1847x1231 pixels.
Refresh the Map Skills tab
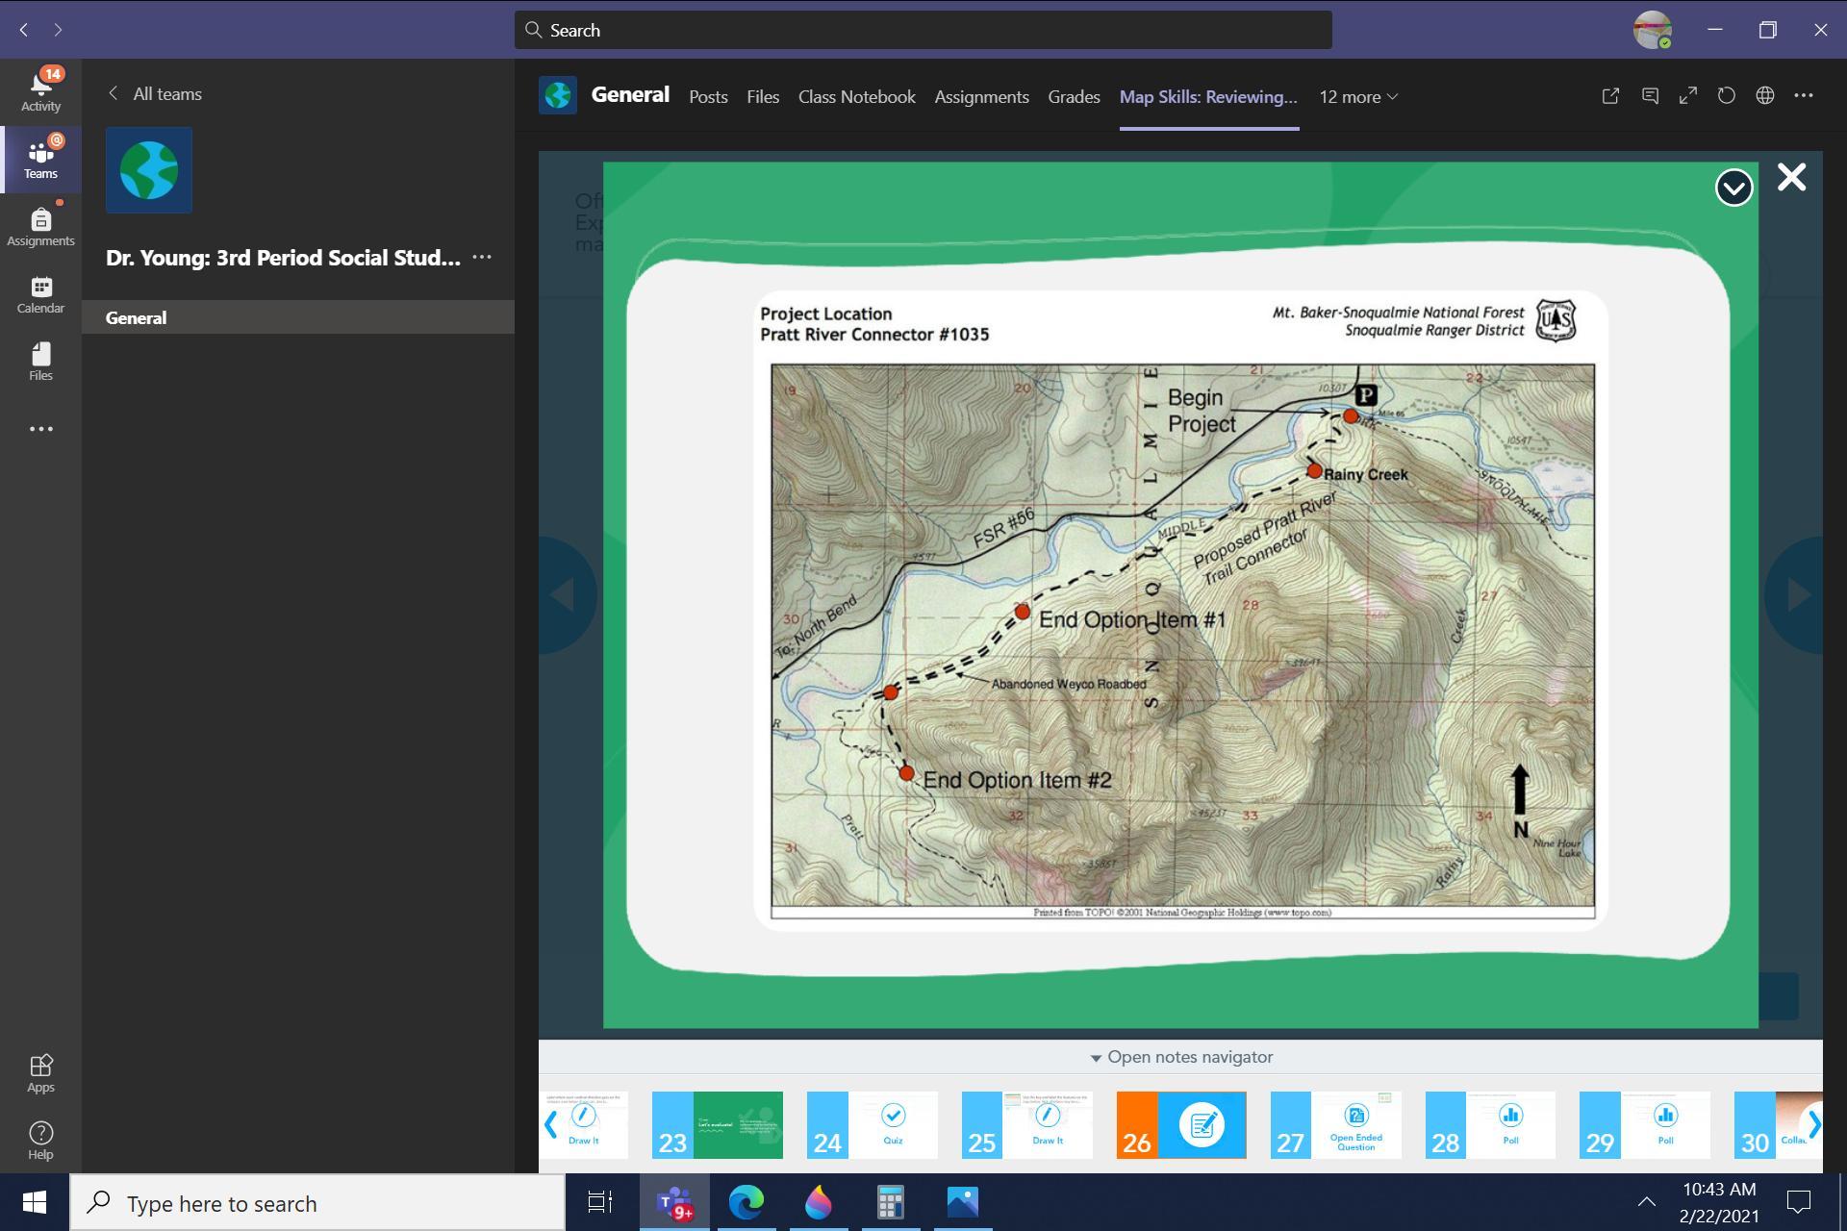(x=1726, y=96)
